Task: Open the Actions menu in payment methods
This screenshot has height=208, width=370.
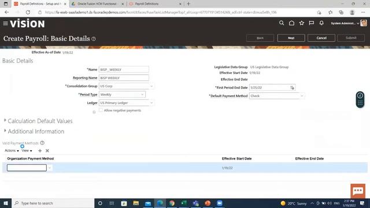Action: pos(12,150)
